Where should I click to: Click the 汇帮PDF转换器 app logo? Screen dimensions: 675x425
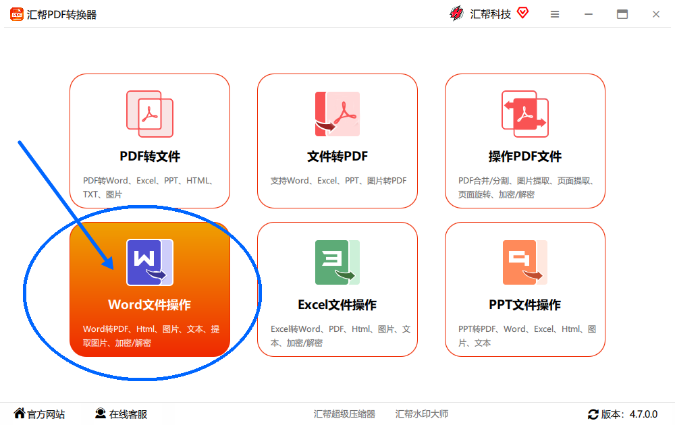click(17, 14)
